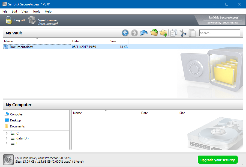
Task: Go back with the blue left arrow
Action: tap(125, 33)
